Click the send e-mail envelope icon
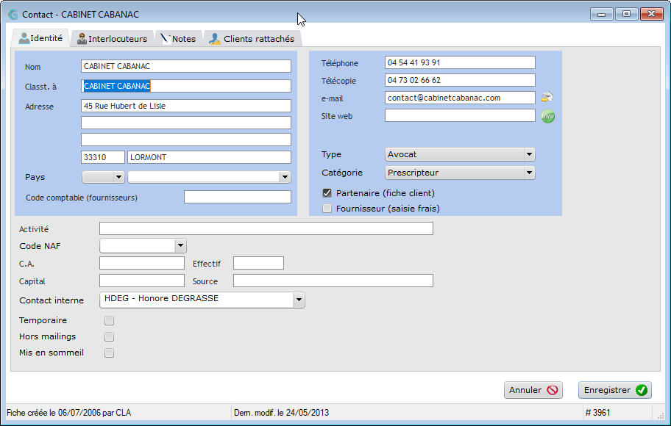 coord(547,98)
